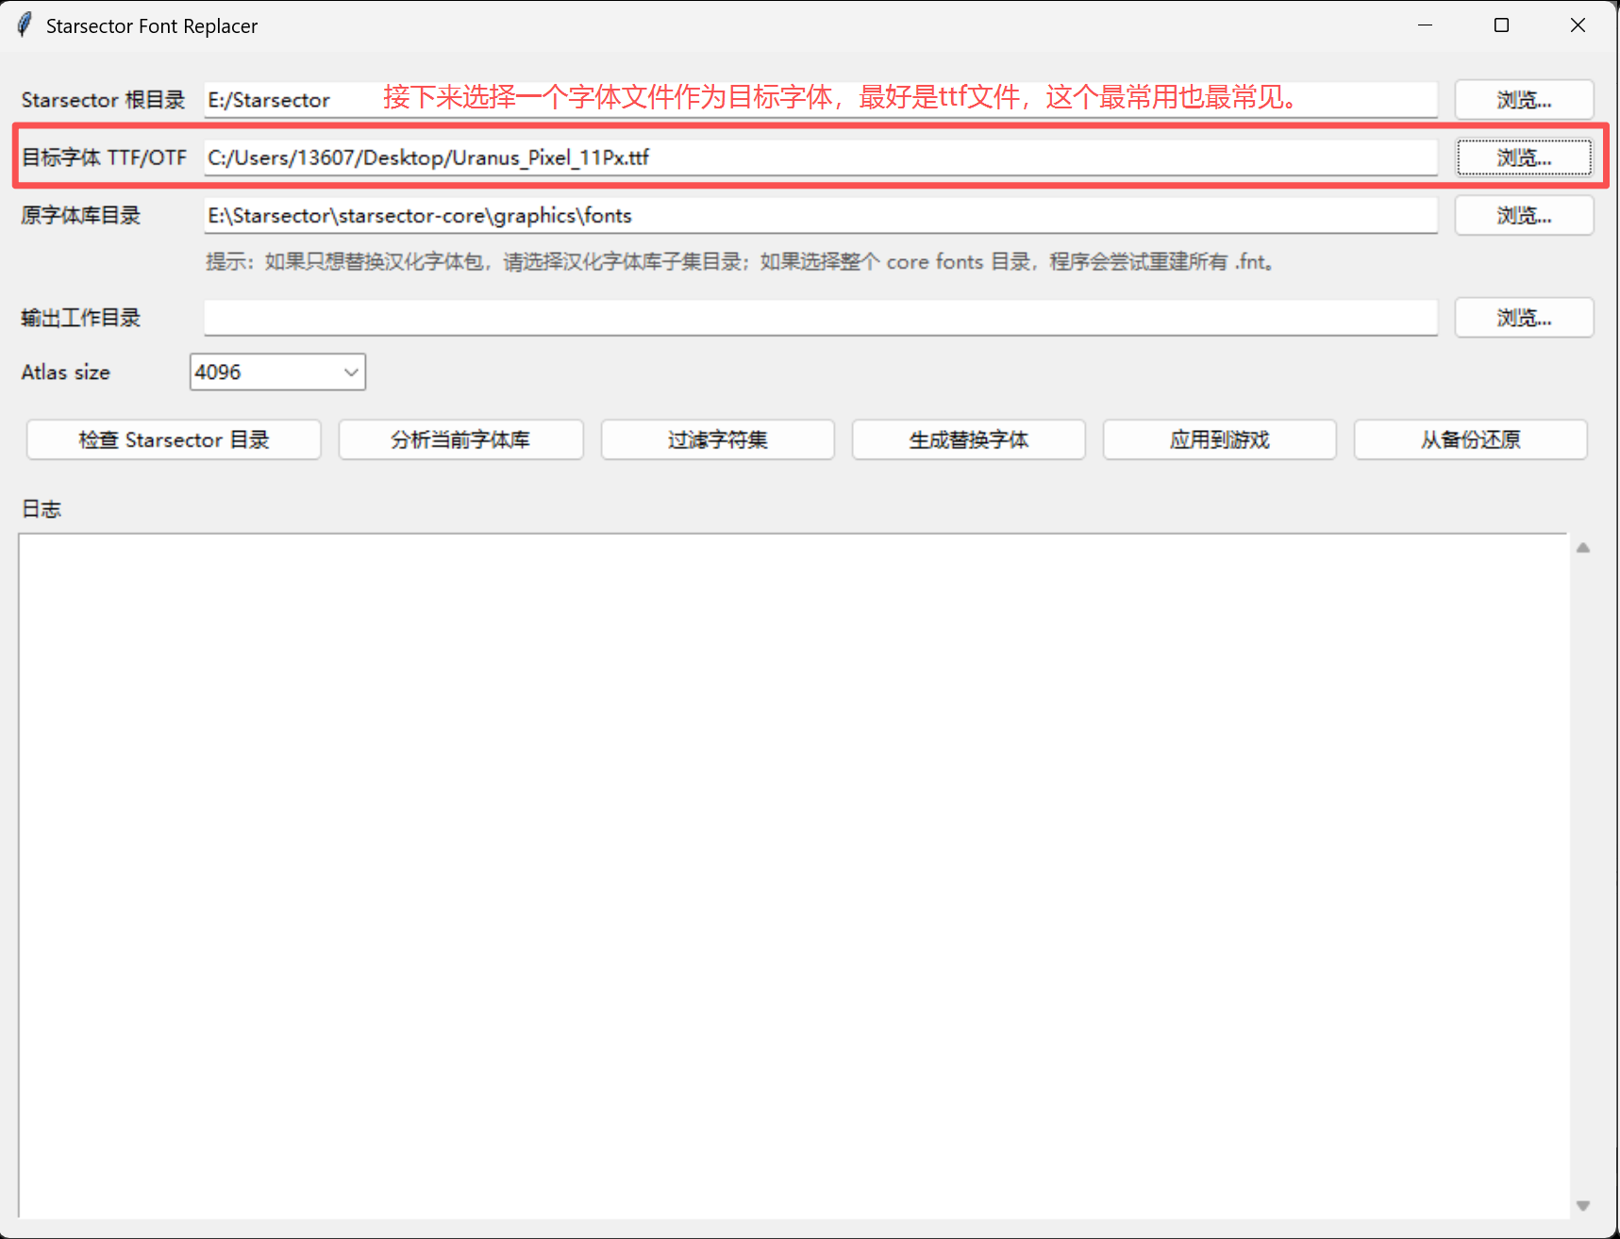This screenshot has width=1620, height=1239.
Task: Click the Starsector Font Replacer title text
Action: point(152,26)
